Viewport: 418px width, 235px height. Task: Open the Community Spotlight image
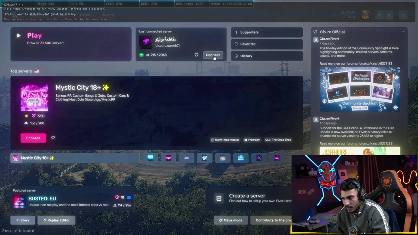point(360,90)
